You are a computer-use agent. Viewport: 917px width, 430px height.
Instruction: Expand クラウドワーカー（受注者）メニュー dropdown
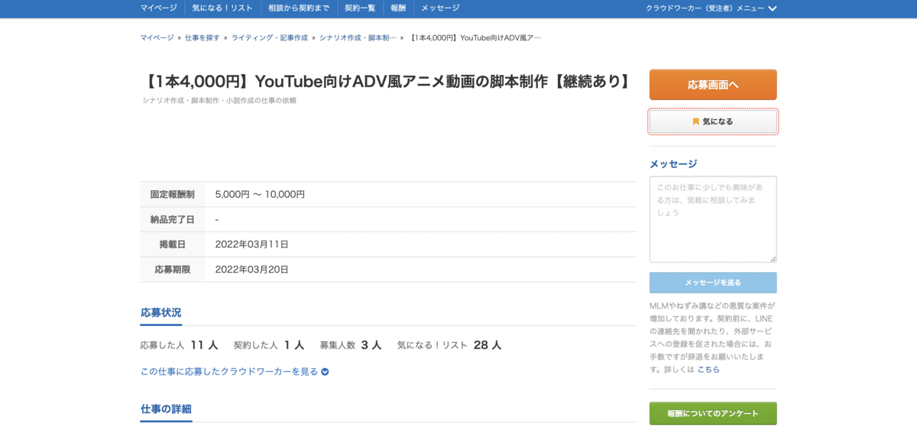tap(711, 8)
